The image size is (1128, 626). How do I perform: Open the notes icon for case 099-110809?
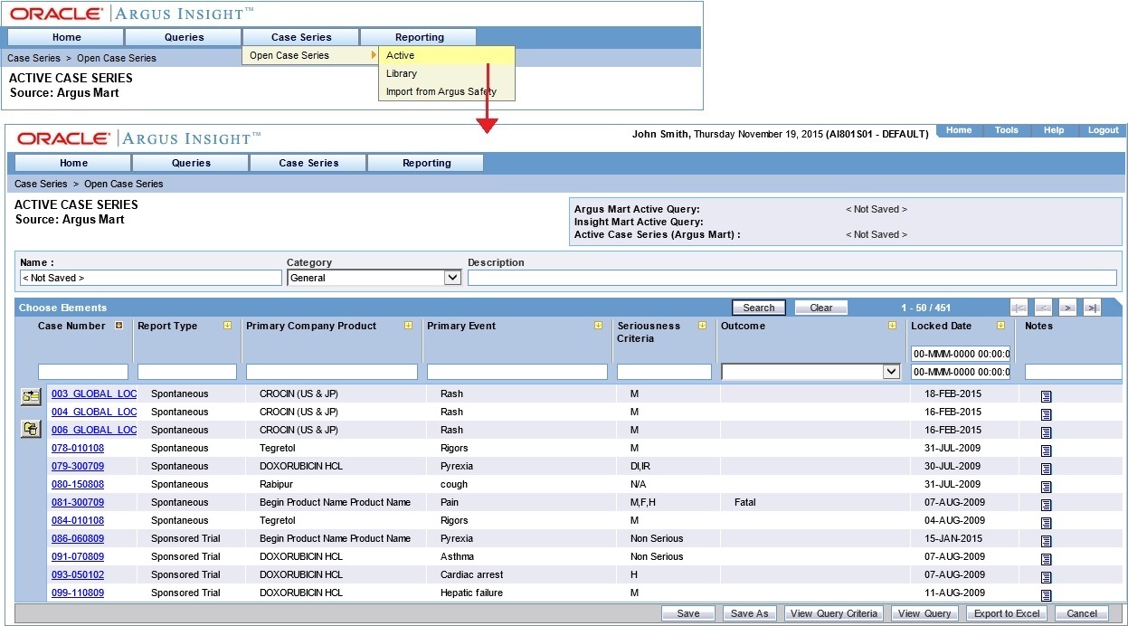(1046, 595)
